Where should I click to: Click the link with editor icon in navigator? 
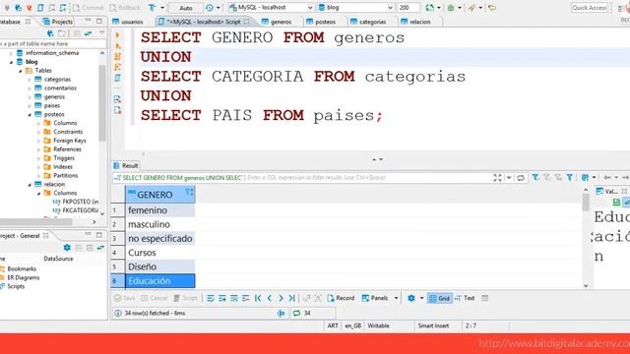pos(89,33)
